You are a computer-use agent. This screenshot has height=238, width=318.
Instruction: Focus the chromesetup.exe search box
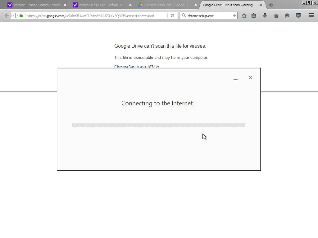209,16
